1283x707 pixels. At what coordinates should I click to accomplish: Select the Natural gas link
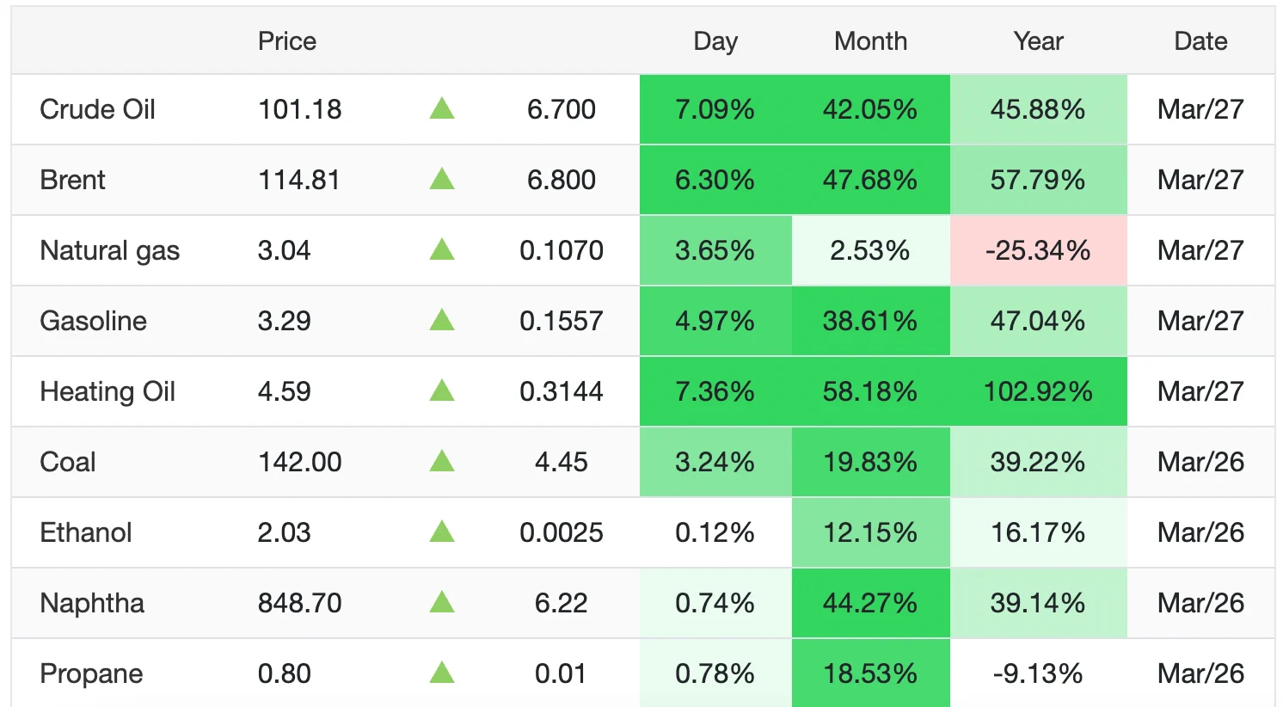tap(109, 250)
